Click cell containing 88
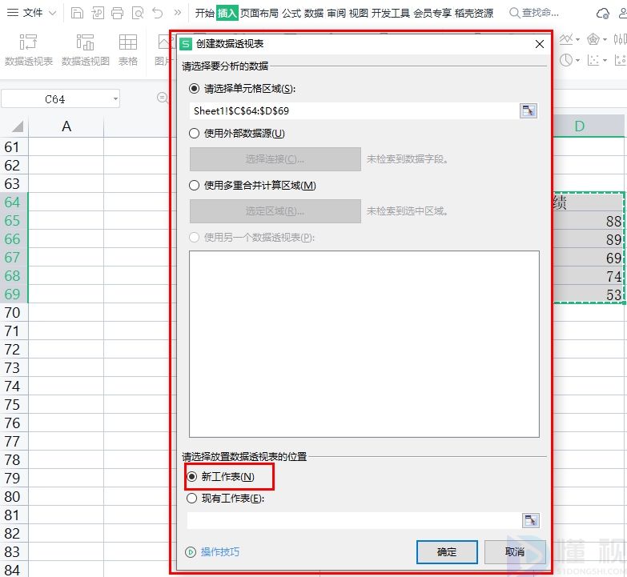Viewport: 627px width, 577px height. click(x=589, y=221)
